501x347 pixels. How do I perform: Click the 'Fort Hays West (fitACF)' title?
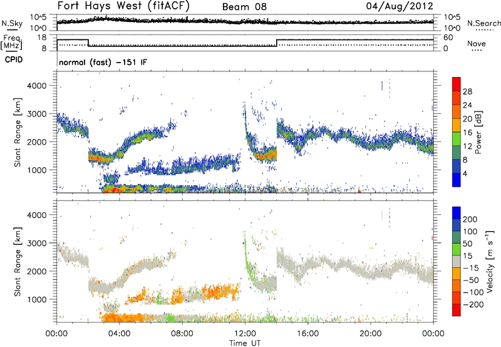(x=123, y=6)
